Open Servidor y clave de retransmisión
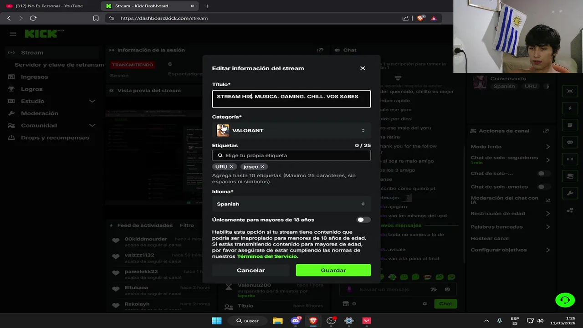This screenshot has height=328, width=583. pyautogui.click(x=59, y=65)
